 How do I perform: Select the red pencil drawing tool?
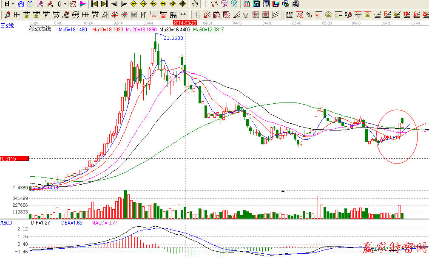coord(7,15)
